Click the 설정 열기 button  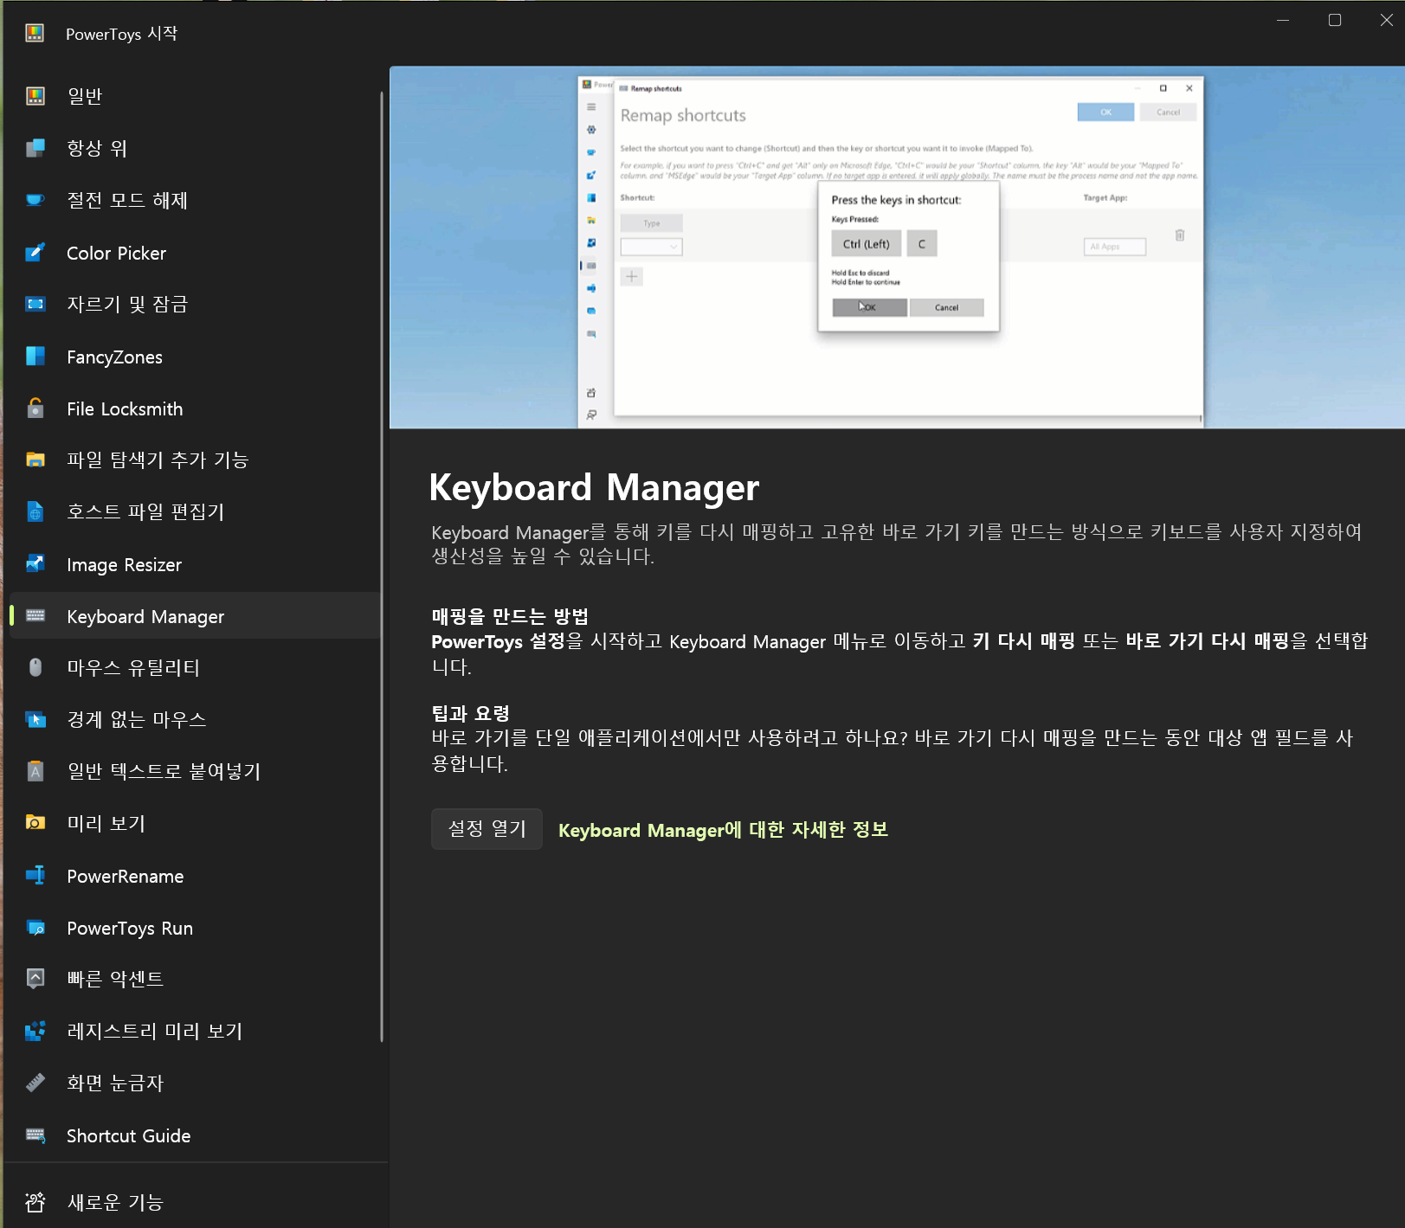487,829
